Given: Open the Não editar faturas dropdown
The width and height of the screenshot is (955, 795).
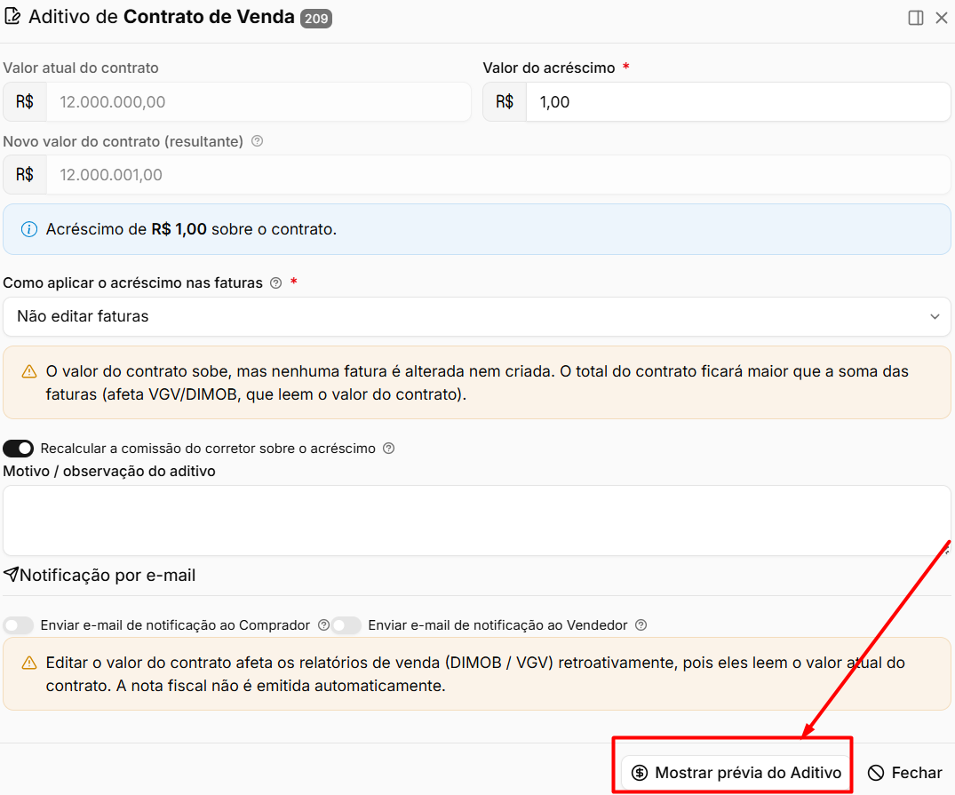Looking at the screenshot, I should tap(477, 316).
